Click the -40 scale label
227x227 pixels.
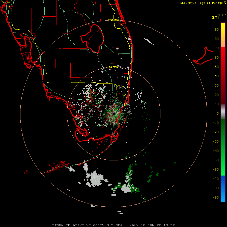[216, 151]
